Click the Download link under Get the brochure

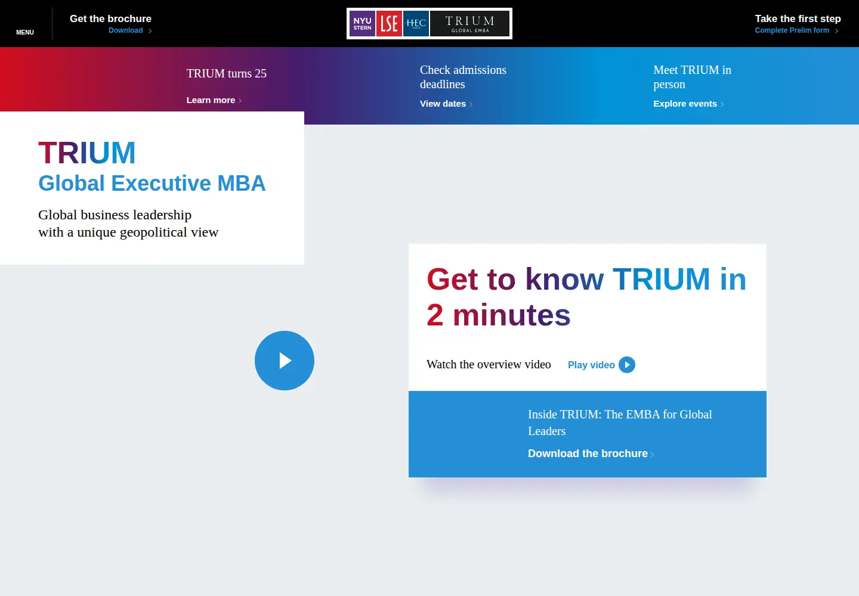[130, 30]
